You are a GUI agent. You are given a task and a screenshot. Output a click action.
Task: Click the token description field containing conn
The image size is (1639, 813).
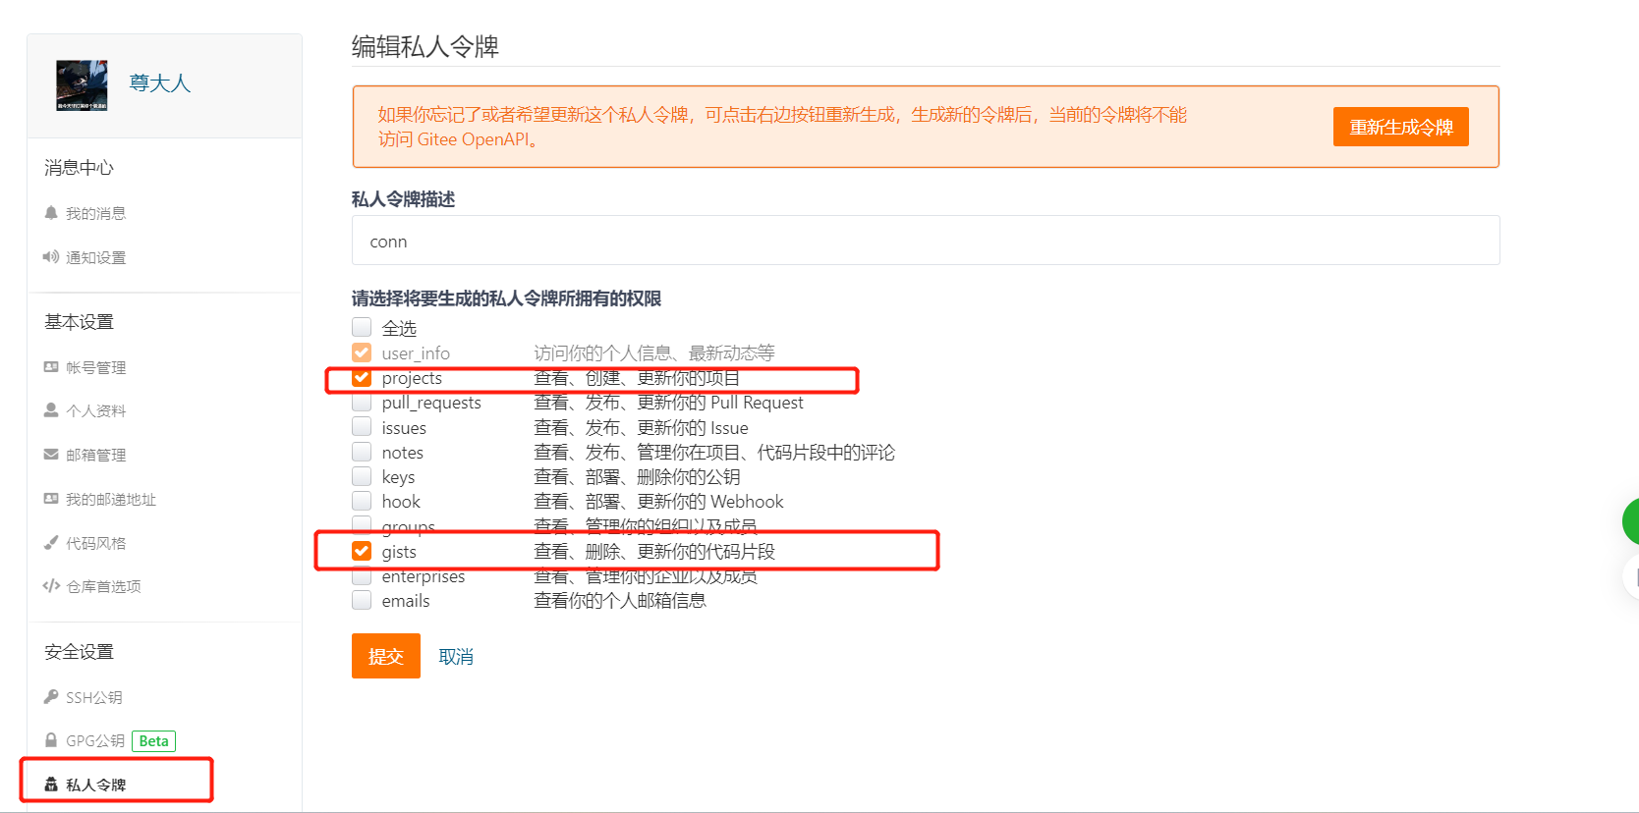(x=925, y=241)
